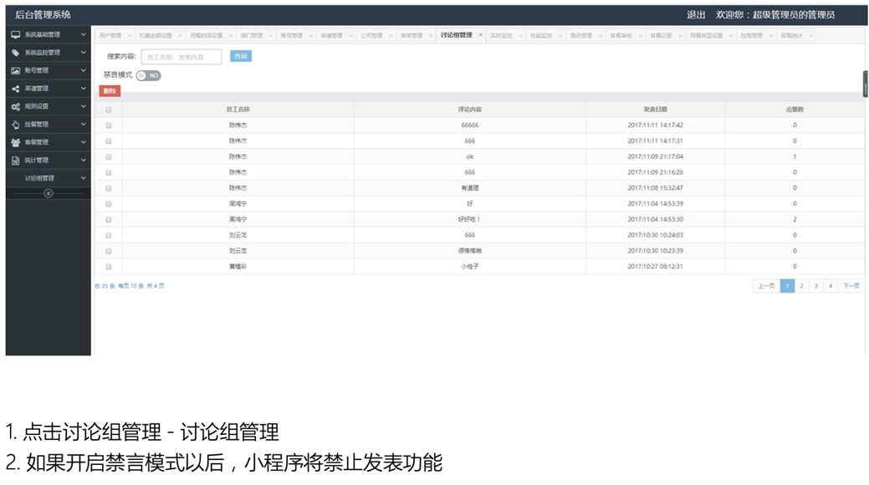The width and height of the screenshot is (869, 485).
Task: Go to pagination page 3
Action: click(815, 286)
